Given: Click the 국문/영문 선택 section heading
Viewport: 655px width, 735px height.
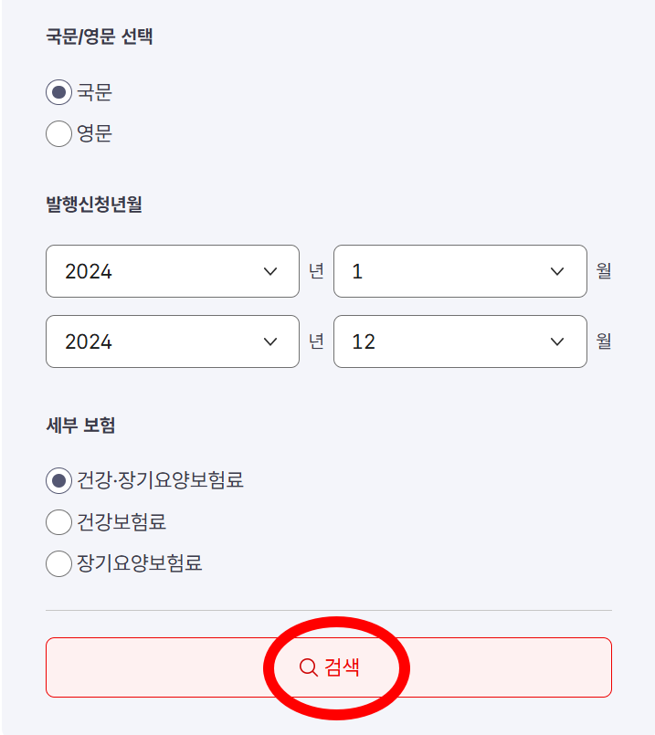Looking at the screenshot, I should [100, 37].
